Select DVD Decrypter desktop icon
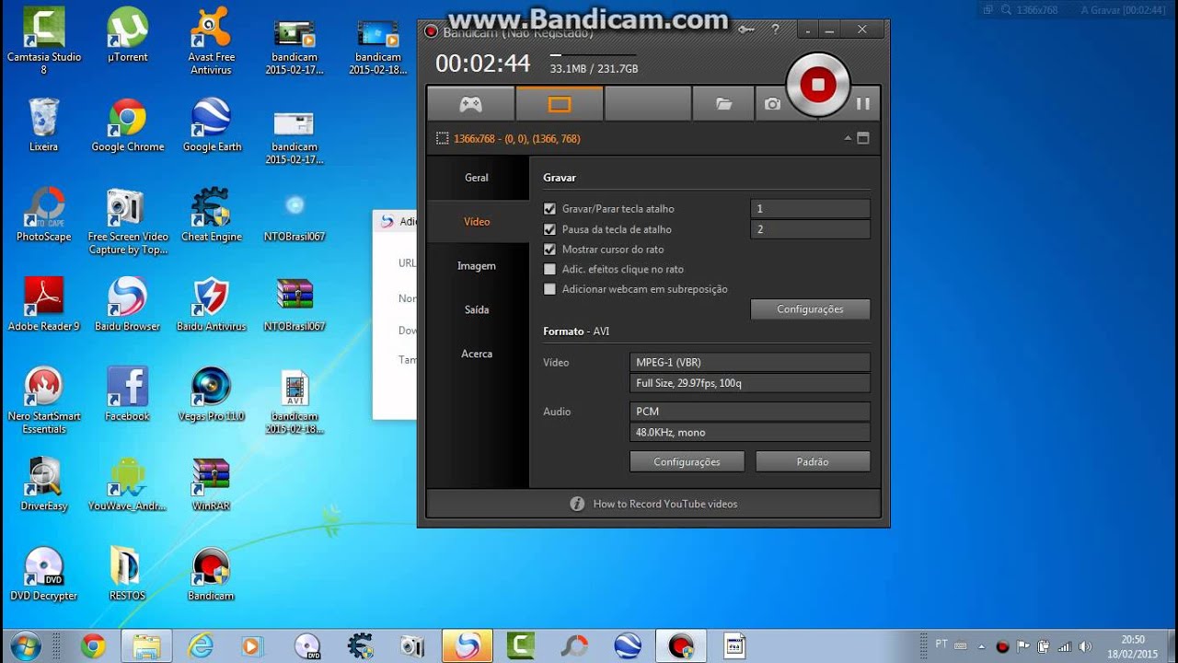The image size is (1178, 663). tap(43, 574)
